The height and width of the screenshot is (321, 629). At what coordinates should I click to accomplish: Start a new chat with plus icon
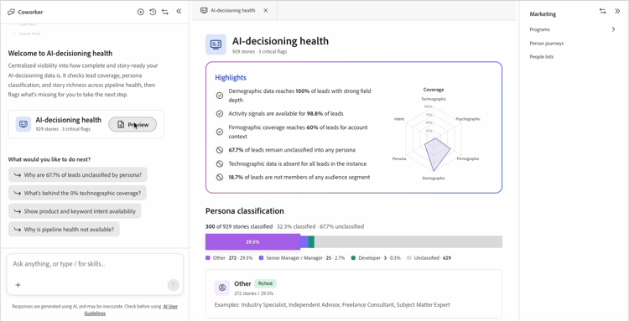coord(140,12)
